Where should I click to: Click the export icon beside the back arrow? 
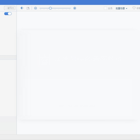tap(28, 8)
